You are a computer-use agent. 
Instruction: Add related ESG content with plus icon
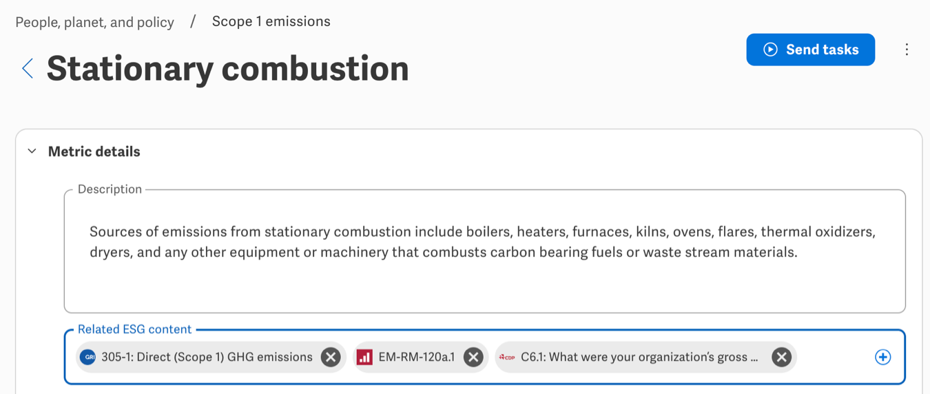[x=882, y=357]
